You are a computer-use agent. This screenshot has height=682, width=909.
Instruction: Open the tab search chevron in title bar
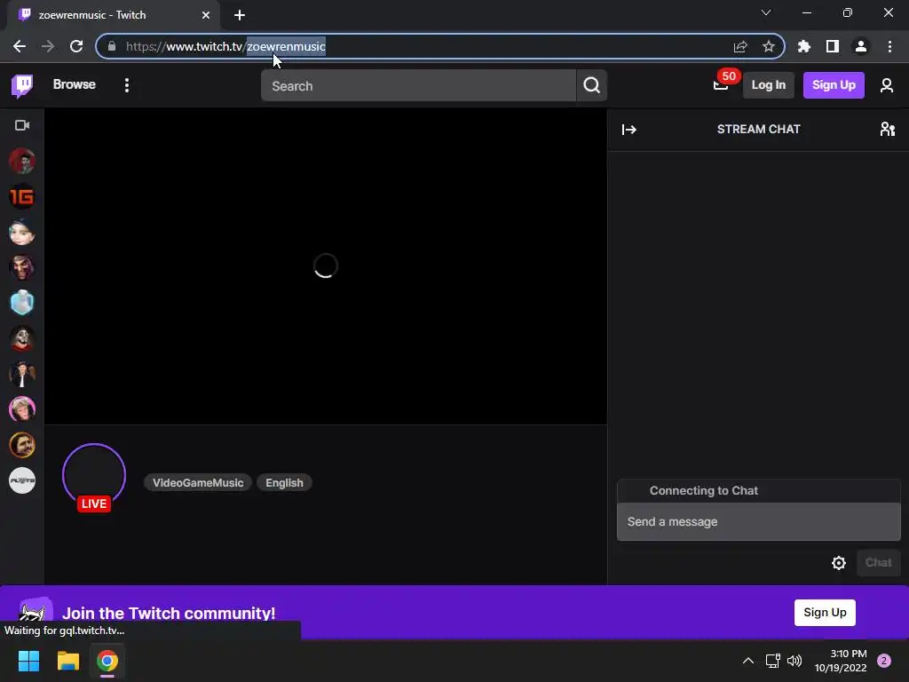pos(766,12)
